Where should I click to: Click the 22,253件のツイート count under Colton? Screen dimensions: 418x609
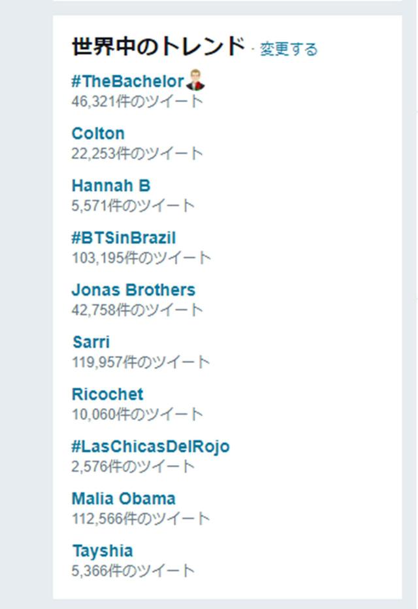click(137, 154)
